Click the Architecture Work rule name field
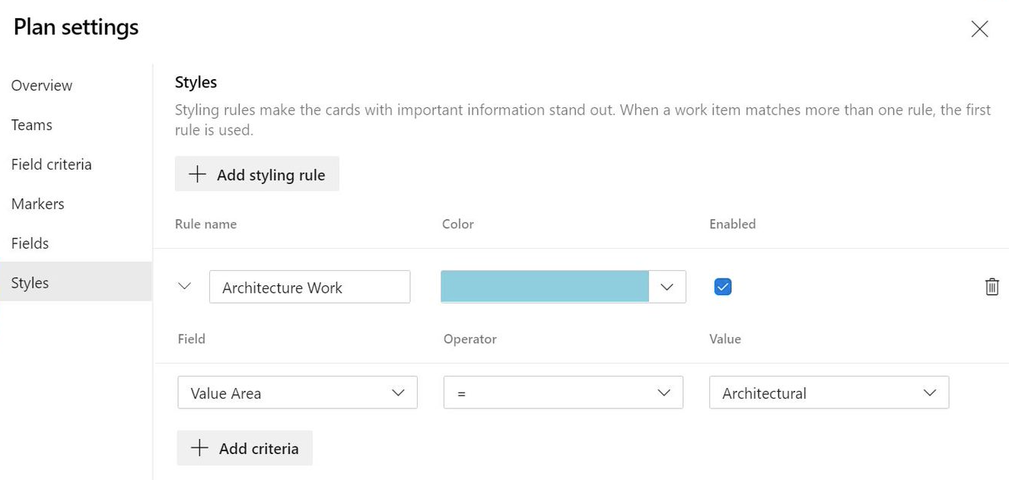1009x480 pixels. (x=310, y=287)
